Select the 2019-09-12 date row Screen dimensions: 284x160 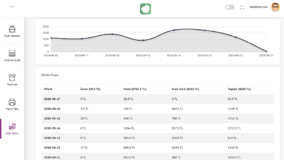click(x=157, y=148)
